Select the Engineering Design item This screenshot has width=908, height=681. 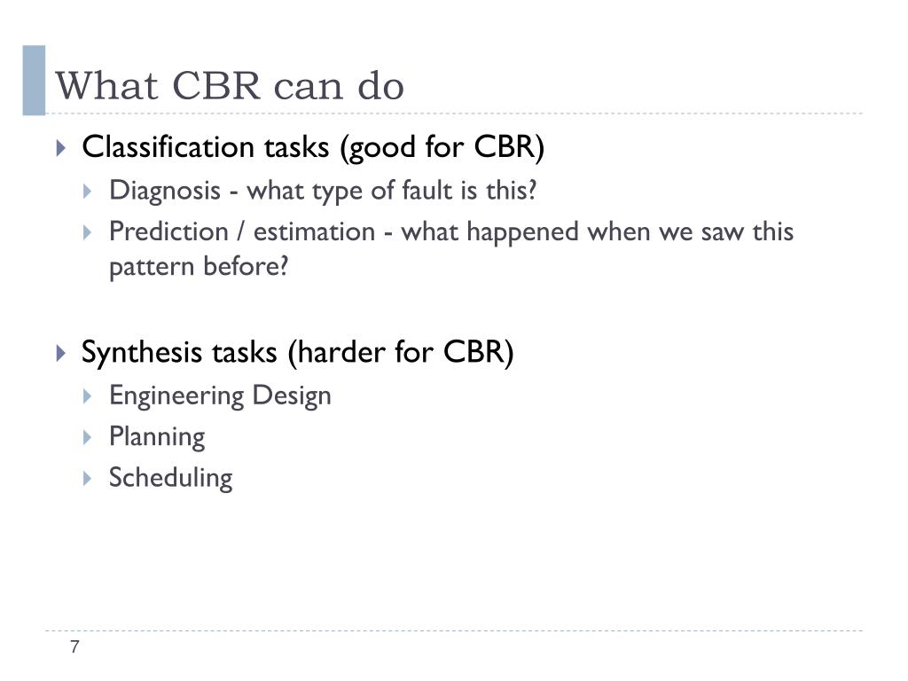[x=220, y=396]
